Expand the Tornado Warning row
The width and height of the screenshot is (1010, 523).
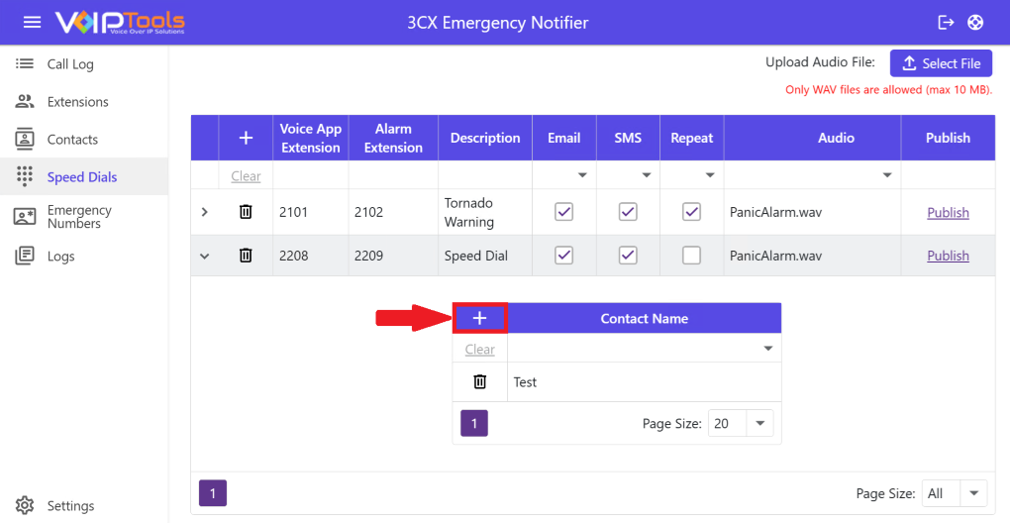coord(205,212)
